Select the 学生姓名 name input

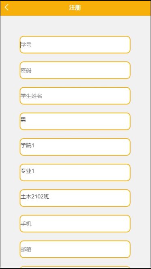(x=75, y=96)
